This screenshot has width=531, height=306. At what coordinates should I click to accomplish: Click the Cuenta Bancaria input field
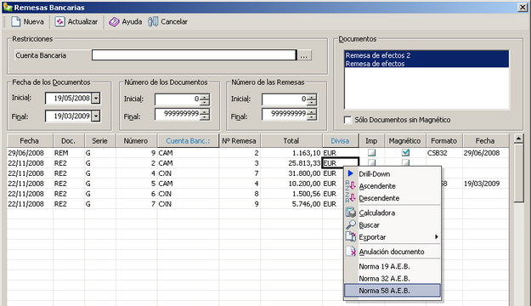(x=194, y=55)
